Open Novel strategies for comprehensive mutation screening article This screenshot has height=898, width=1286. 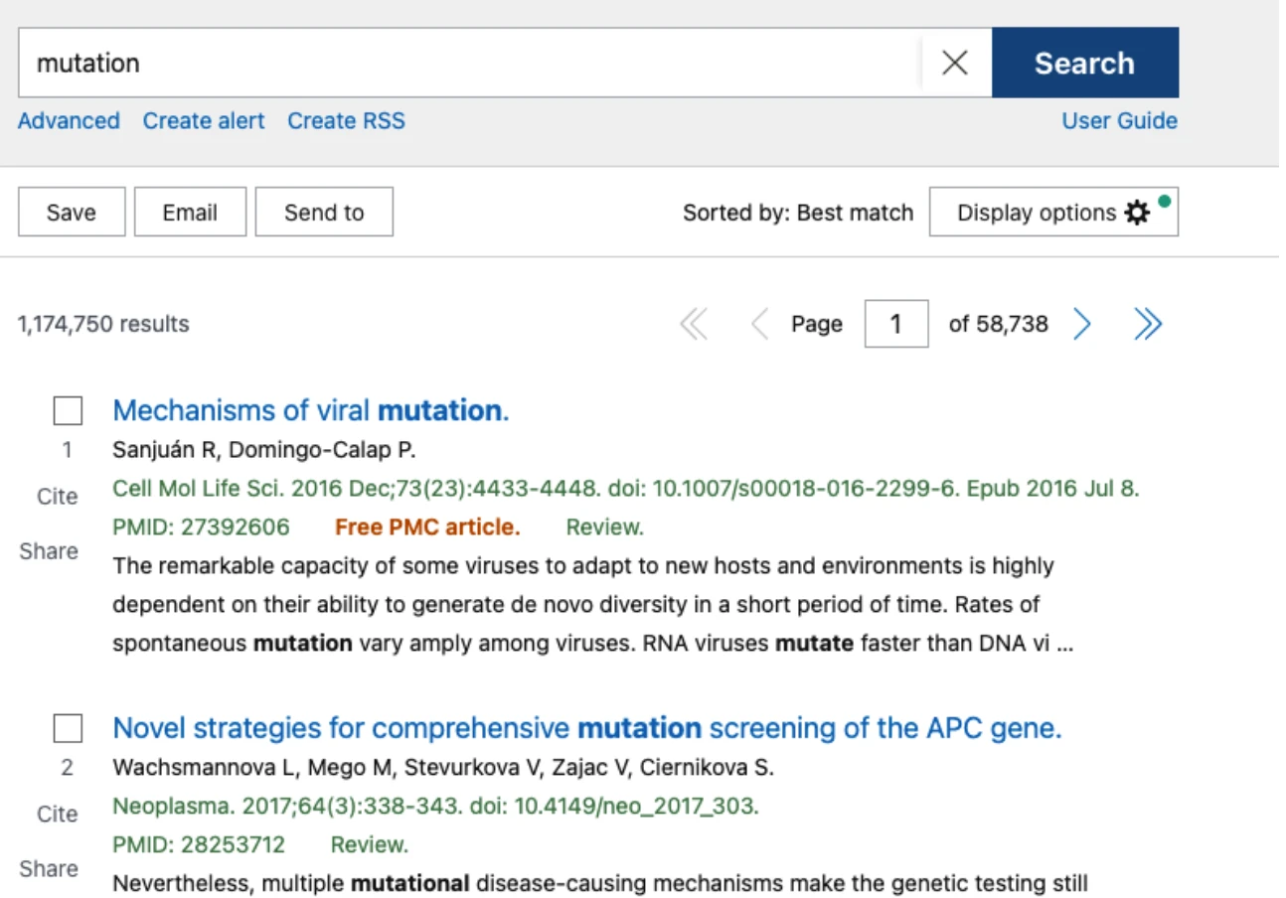click(x=587, y=728)
